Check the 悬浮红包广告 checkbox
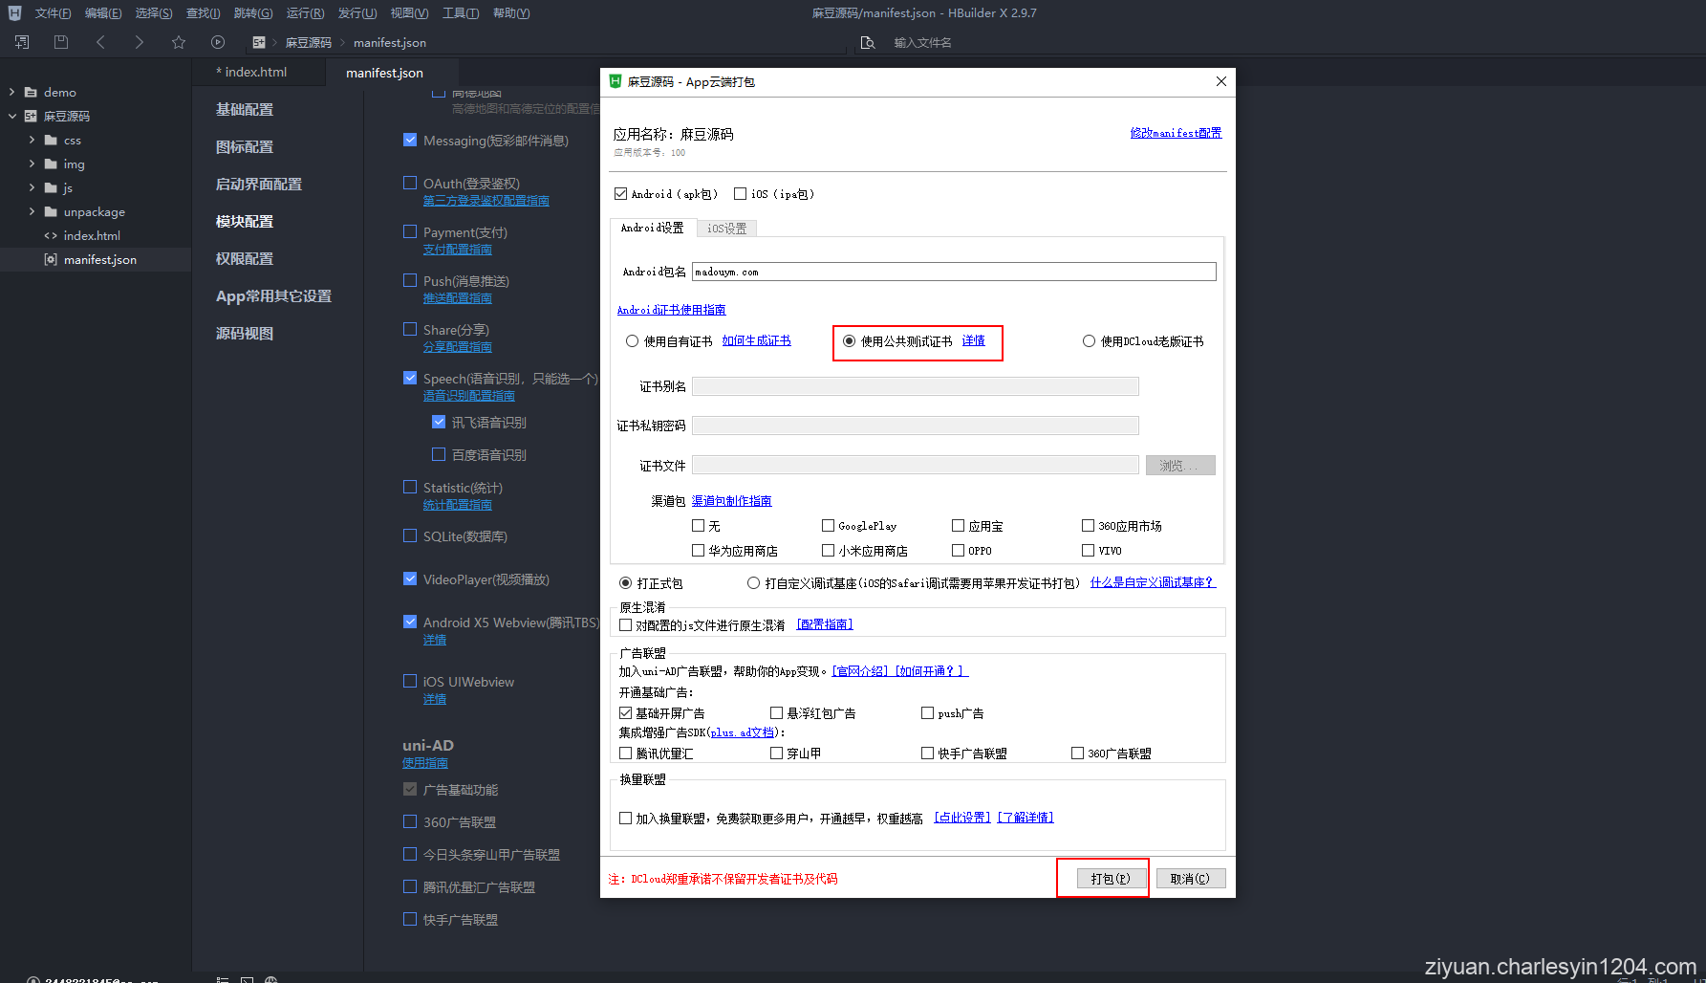Image resolution: width=1706 pixels, height=983 pixels. click(x=777, y=712)
